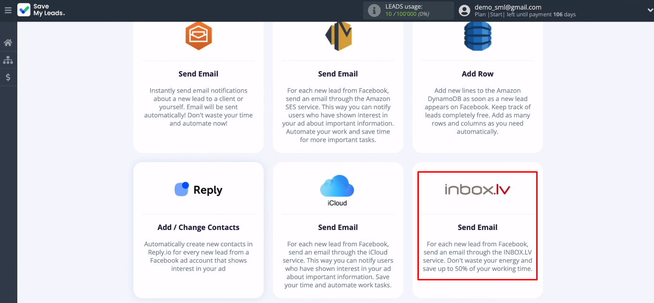Click description starting 'Instantly send email notifications'
Viewport: 654px width, 303px height.
pos(199,107)
